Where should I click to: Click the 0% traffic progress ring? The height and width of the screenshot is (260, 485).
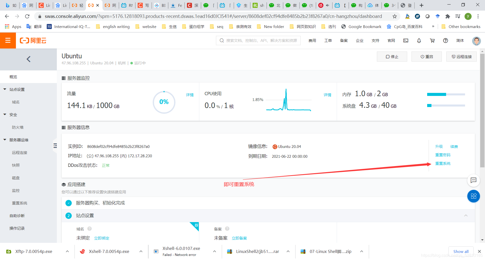pyautogui.click(x=164, y=102)
